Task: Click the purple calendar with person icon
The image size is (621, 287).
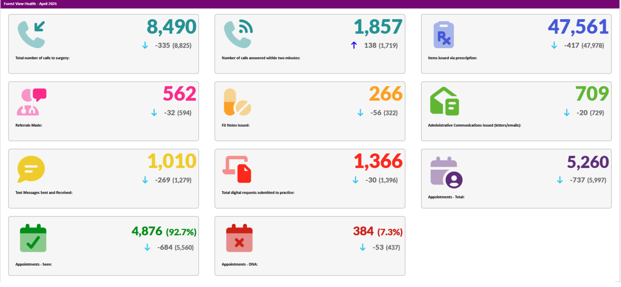Action: point(446,172)
